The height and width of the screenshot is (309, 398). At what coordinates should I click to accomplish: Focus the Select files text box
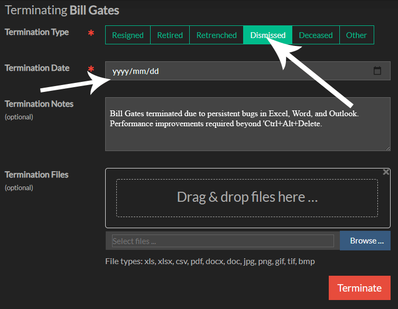(223, 241)
